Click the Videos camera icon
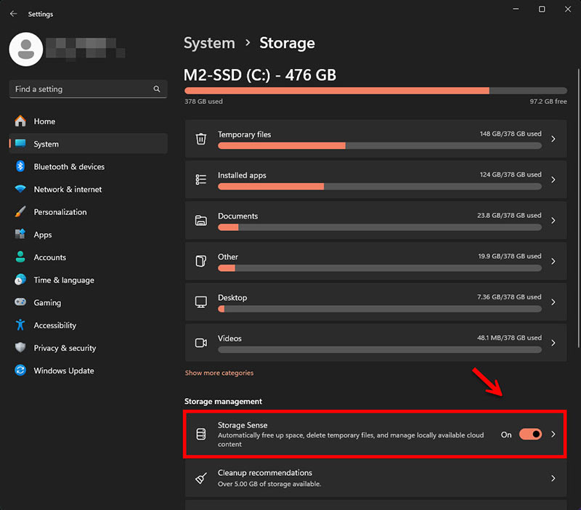581x510 pixels. pos(201,343)
